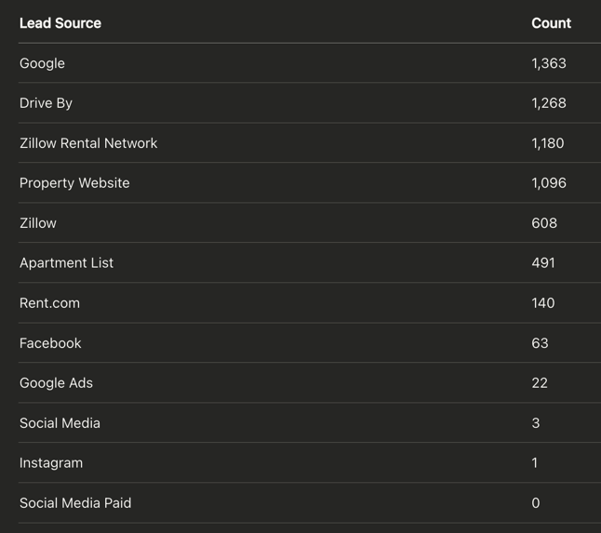Select the Drive By row label
This screenshot has width=601, height=533.
pyautogui.click(x=46, y=103)
